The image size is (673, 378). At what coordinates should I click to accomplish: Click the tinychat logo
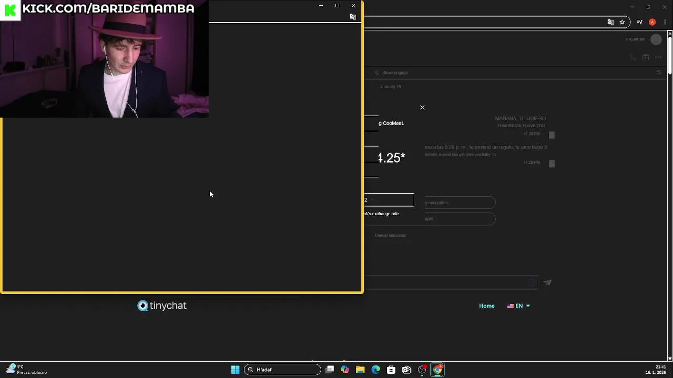pos(162,306)
